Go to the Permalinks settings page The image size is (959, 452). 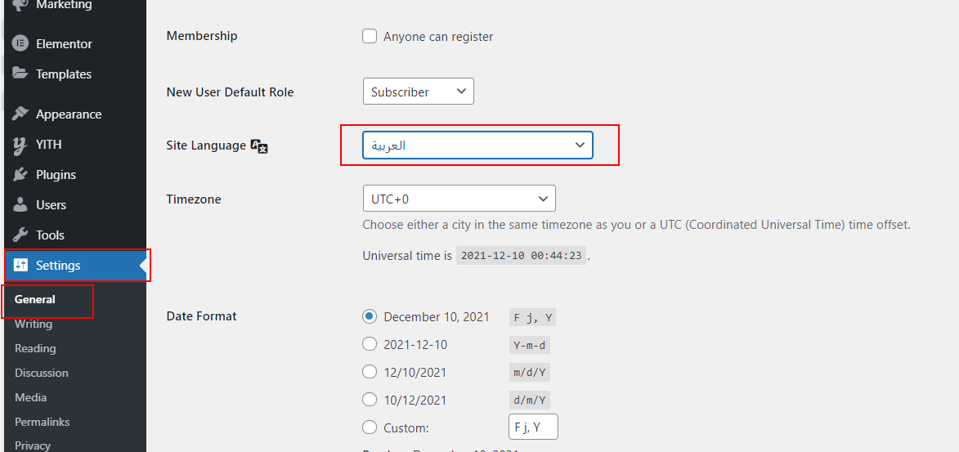point(43,422)
